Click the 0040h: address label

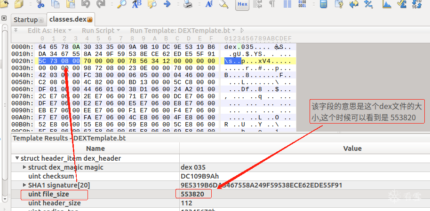tap(21, 75)
